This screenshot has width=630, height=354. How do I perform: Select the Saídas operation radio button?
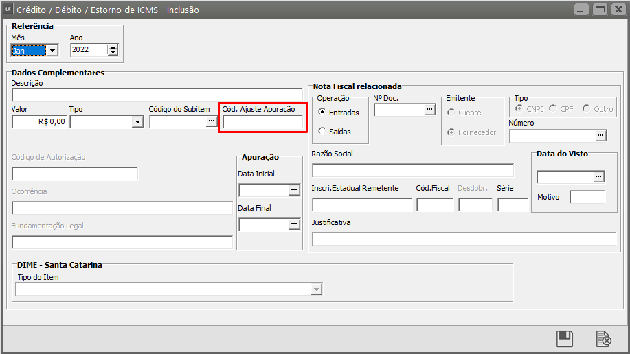point(322,131)
